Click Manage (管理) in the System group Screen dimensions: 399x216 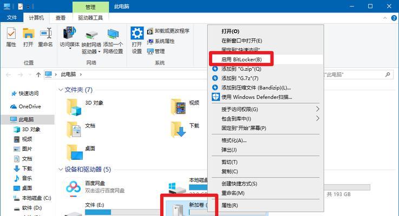(x=156, y=51)
